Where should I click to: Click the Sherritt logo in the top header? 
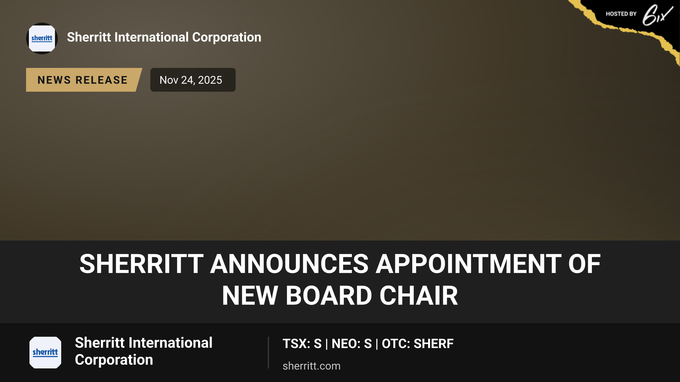pos(42,38)
